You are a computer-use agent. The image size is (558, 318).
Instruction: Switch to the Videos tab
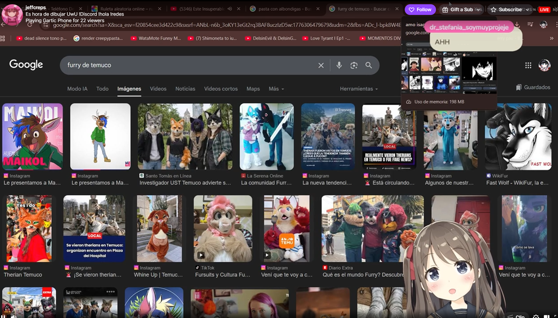[158, 89]
